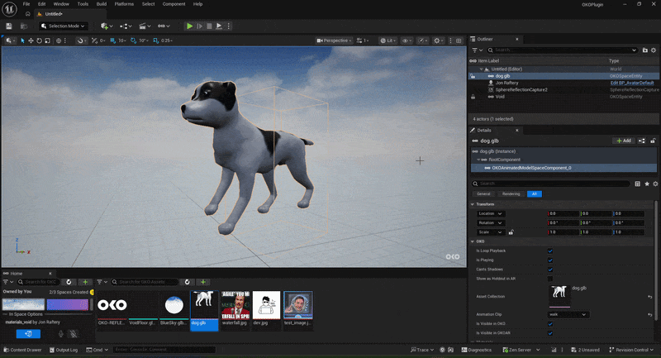This screenshot has width=661, height=358.
Task: Toggle rotation snapping icon
Action: pyautogui.click(x=133, y=41)
